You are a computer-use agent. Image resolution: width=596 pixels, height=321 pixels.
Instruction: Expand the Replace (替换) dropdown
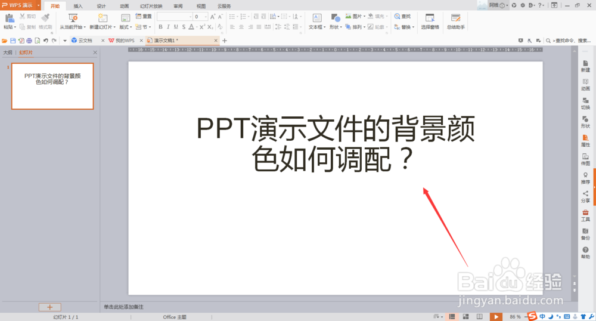tap(413, 27)
